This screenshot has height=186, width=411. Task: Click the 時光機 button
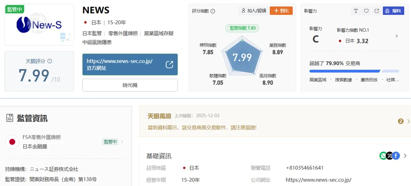coord(130,85)
